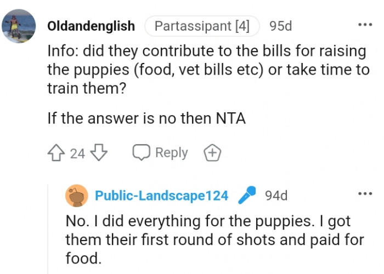Click the "Info: did they contribute" paragraph
Viewport: 384px width, 274px height.
pos(206,70)
